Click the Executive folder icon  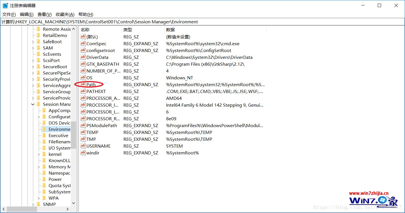(x=44, y=135)
